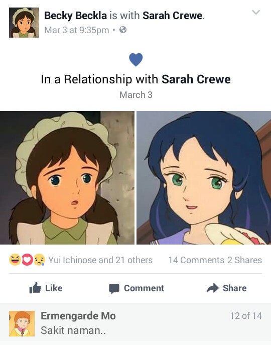Click the Love heart reaction emoji
Screen dimensions: 271x345
click(27, 260)
